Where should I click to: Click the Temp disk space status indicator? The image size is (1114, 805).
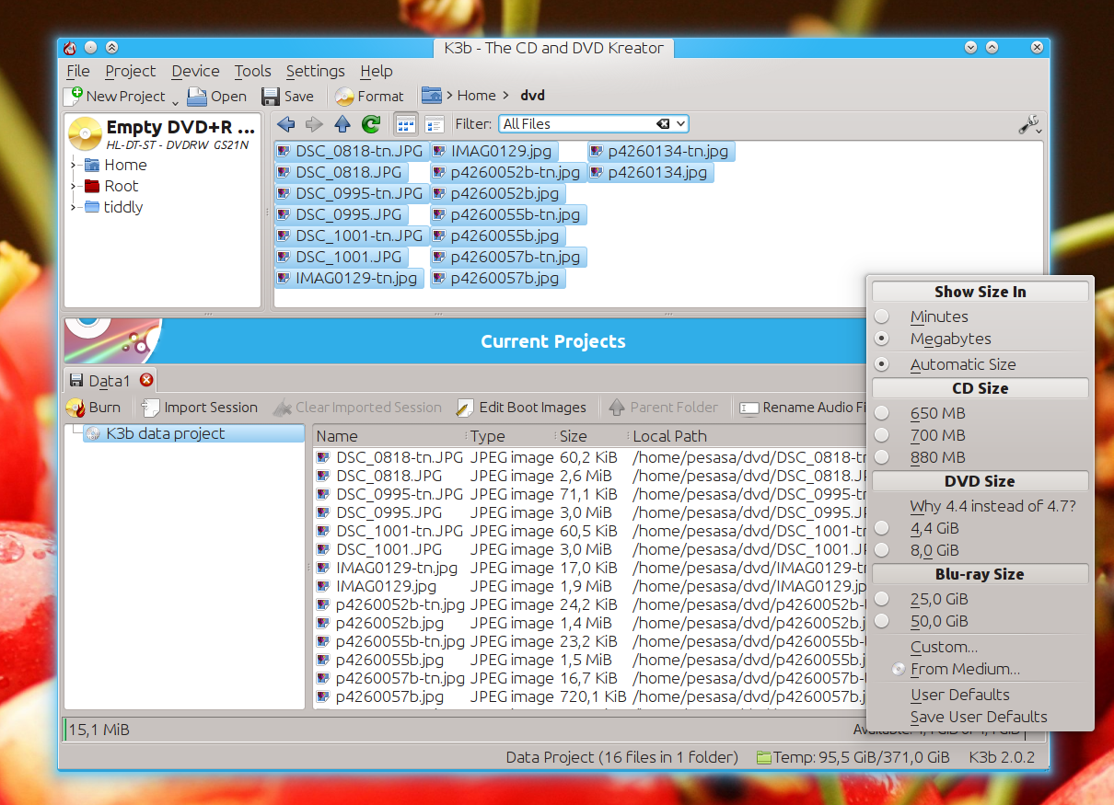click(853, 757)
